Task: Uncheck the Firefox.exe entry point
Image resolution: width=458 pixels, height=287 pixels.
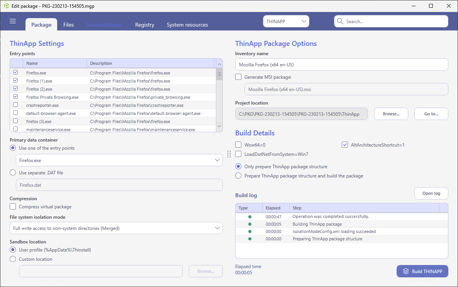Action: (15, 73)
